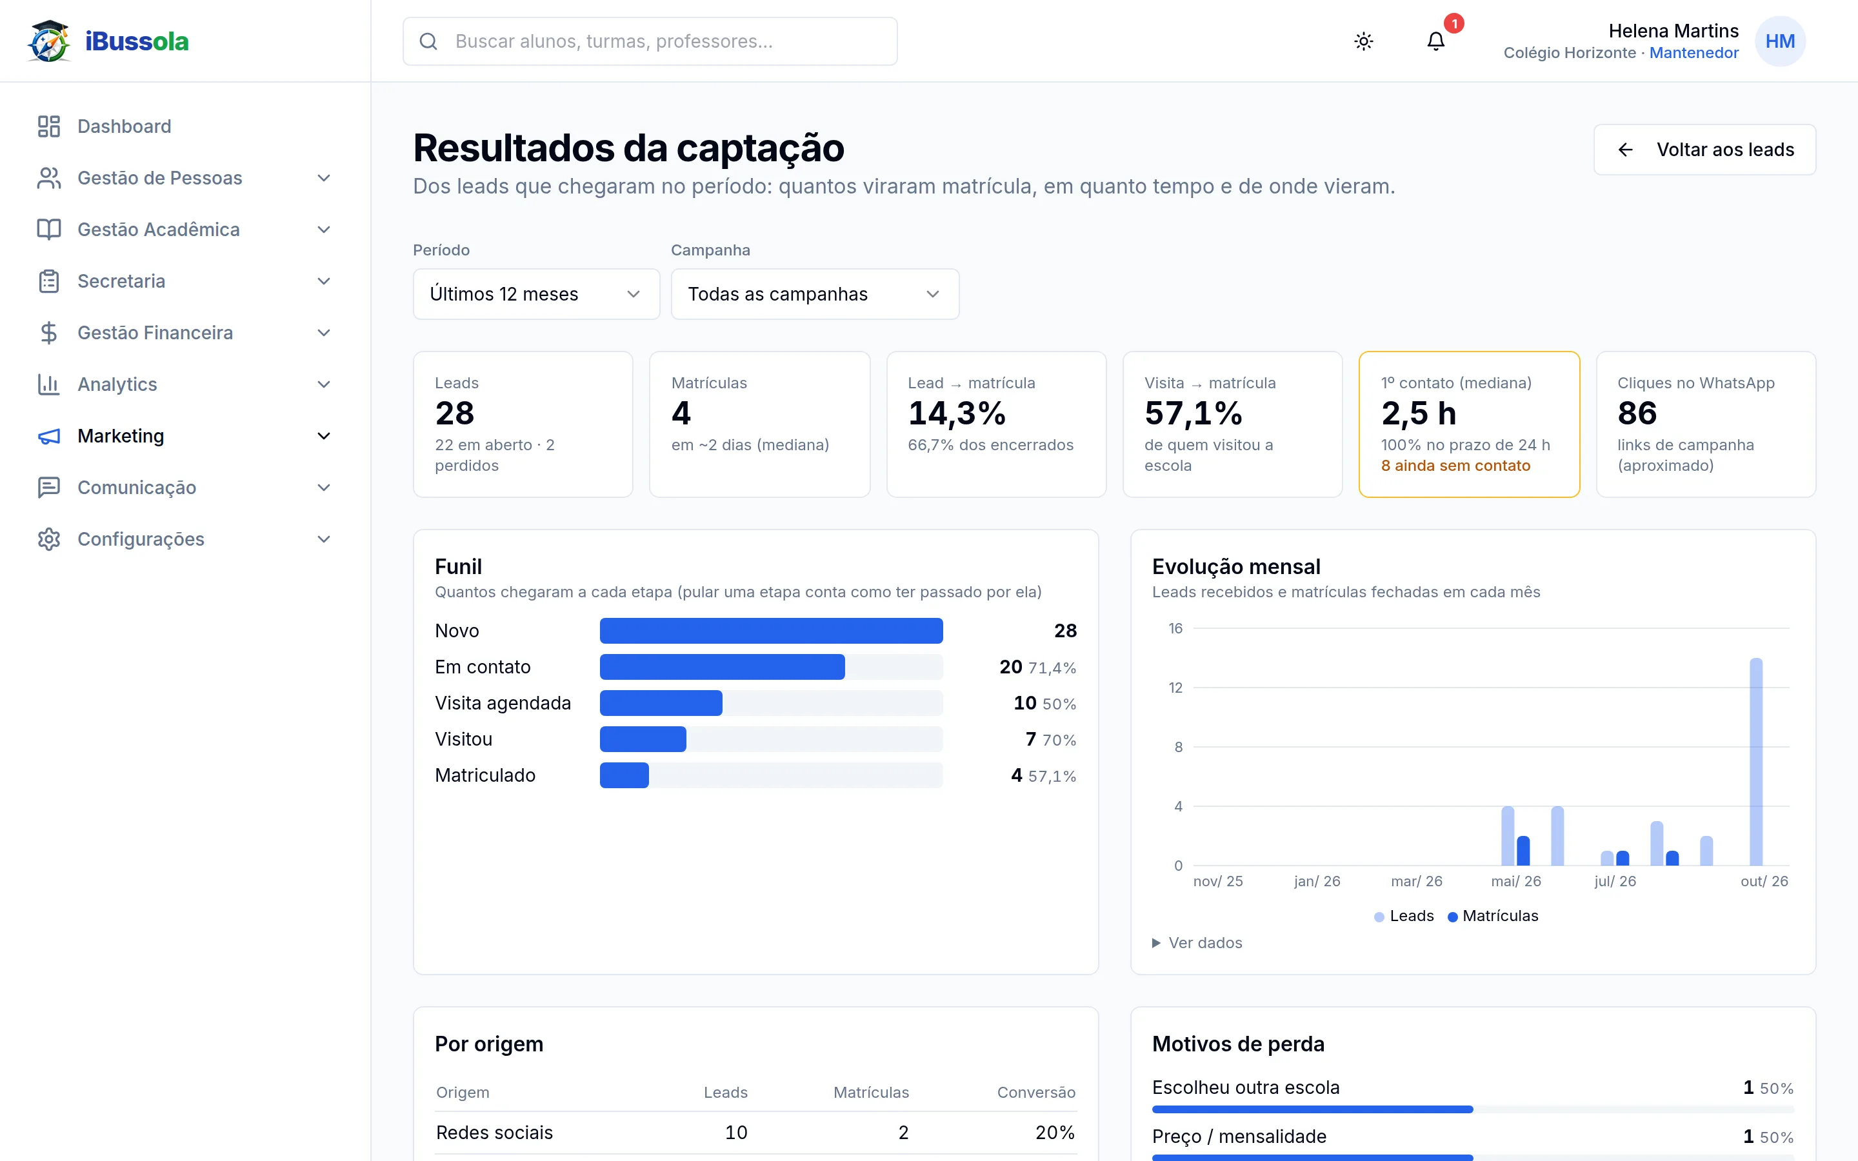Click the Conversão column header
This screenshot has width=1858, height=1161.
[x=1035, y=1092]
